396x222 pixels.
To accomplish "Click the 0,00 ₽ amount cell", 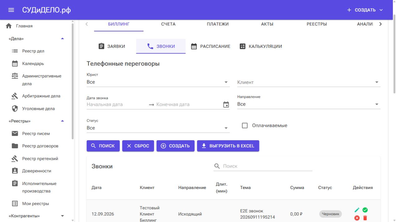I will click(297, 214).
